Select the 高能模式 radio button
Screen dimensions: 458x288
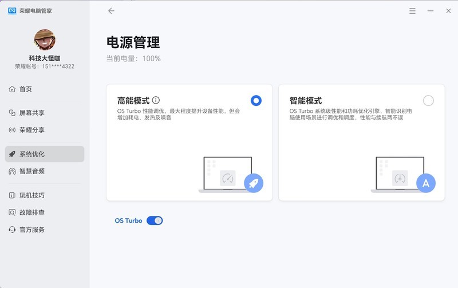coord(256,101)
